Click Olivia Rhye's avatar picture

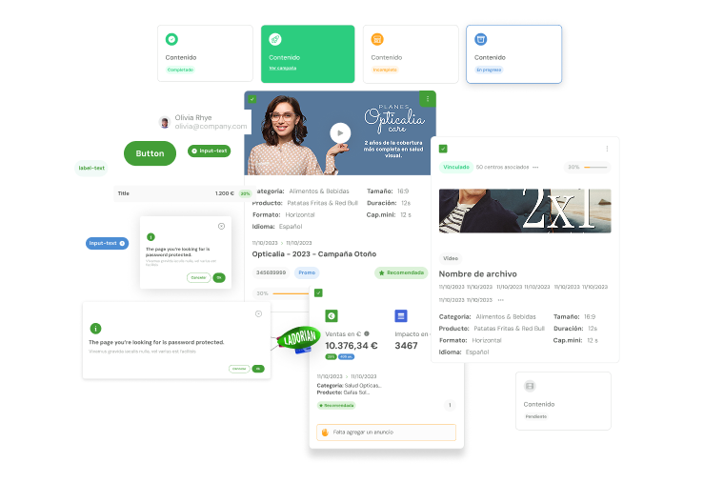165,122
